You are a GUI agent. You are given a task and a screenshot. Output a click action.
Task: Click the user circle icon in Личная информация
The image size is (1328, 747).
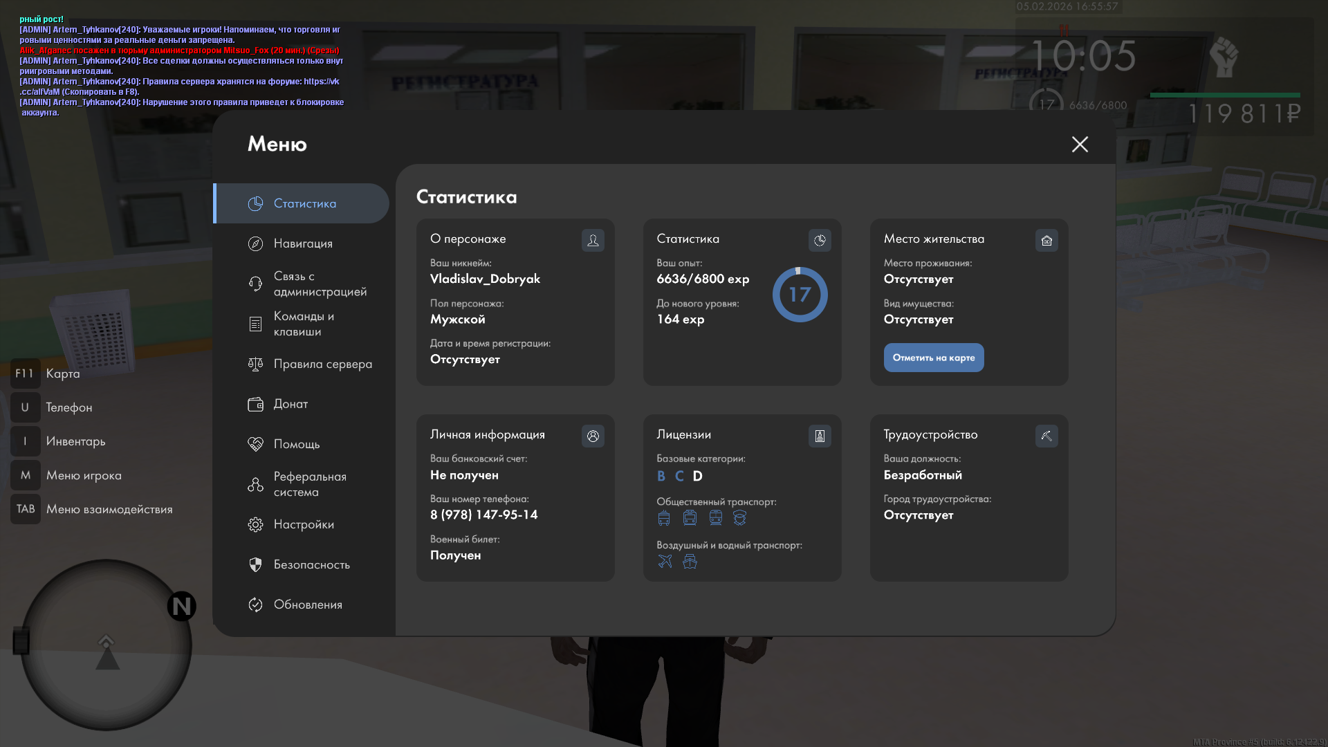[593, 436]
